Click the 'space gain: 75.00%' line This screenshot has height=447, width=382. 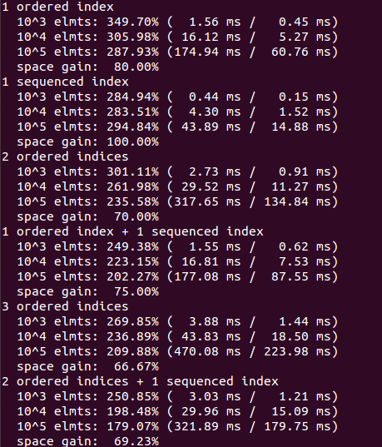coord(88,292)
